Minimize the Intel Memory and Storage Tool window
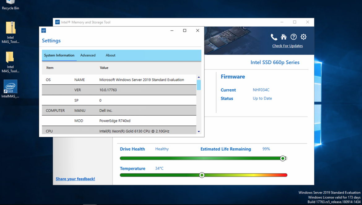The width and height of the screenshot is (362, 205). coord(282,22)
